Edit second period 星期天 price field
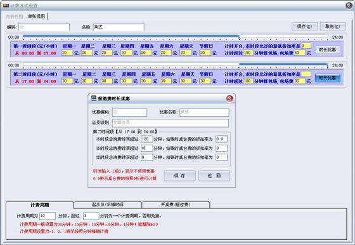This screenshot has height=245, width=355. point(185,81)
